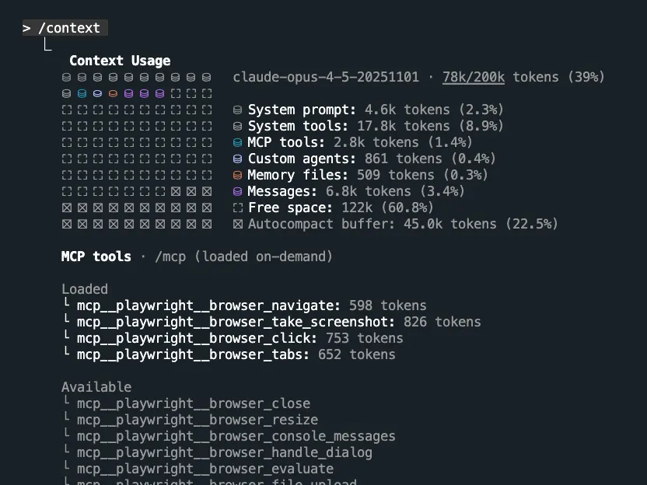Click the Free space dashed square icon
This screenshot has width=647, height=485.
(238, 208)
